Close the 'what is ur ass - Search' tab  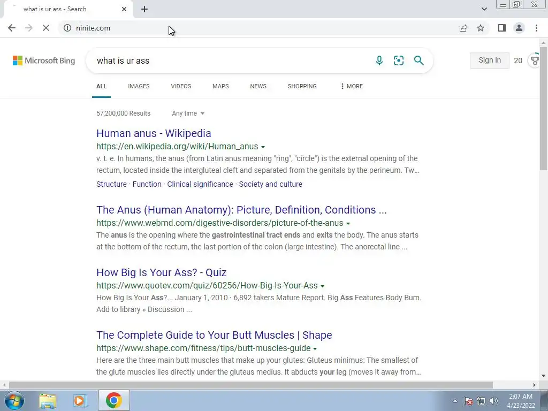pyautogui.click(x=124, y=9)
